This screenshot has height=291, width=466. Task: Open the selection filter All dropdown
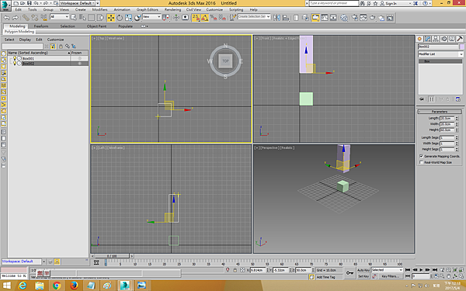point(60,17)
